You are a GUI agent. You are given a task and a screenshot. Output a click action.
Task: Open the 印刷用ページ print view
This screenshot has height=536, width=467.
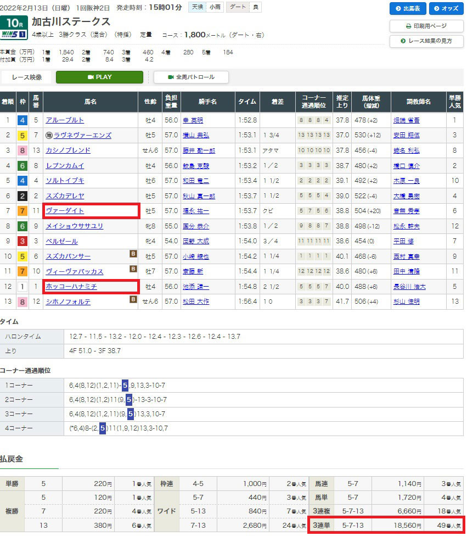pyautogui.click(x=426, y=26)
